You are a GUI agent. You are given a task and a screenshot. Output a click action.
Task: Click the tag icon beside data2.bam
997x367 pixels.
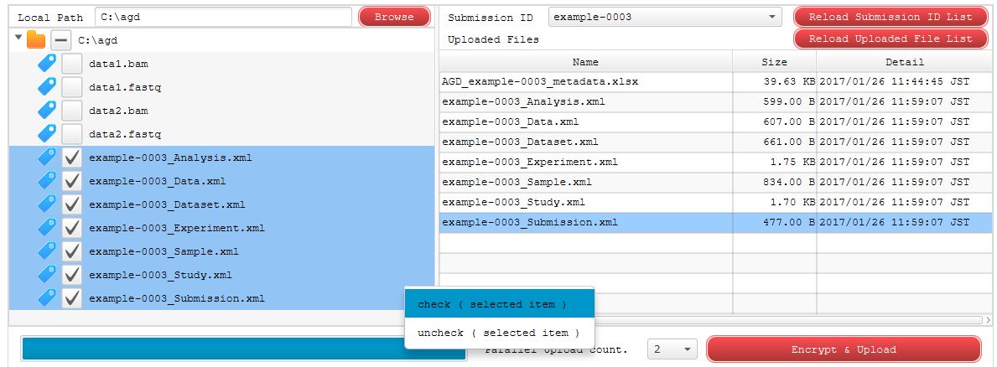pos(47,111)
